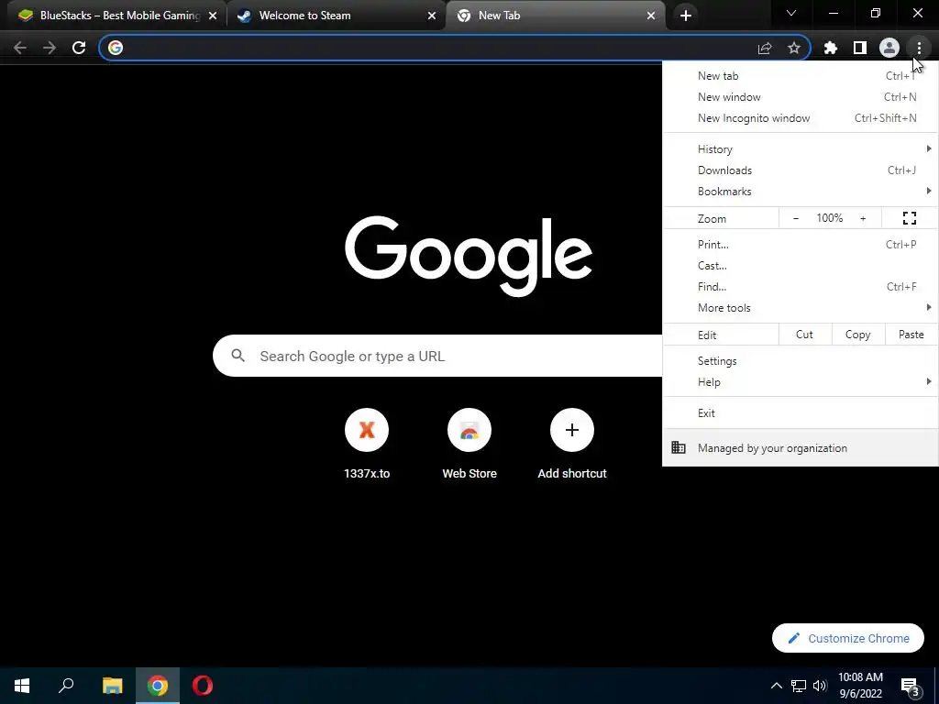Click the taskbar search magnifier

pyautogui.click(x=66, y=686)
